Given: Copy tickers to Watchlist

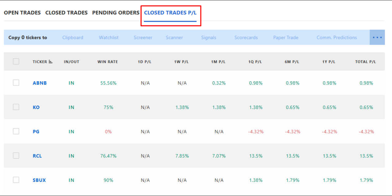Looking at the screenshot, I should pyautogui.click(x=109, y=37).
